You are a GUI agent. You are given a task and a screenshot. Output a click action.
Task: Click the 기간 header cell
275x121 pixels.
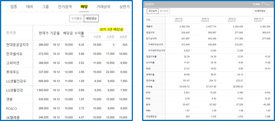point(148,20)
